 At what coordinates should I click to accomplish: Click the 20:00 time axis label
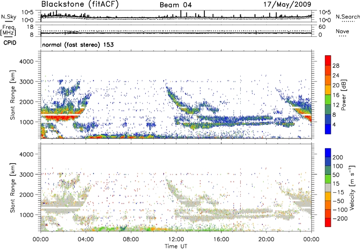pyautogui.click(x=266, y=240)
